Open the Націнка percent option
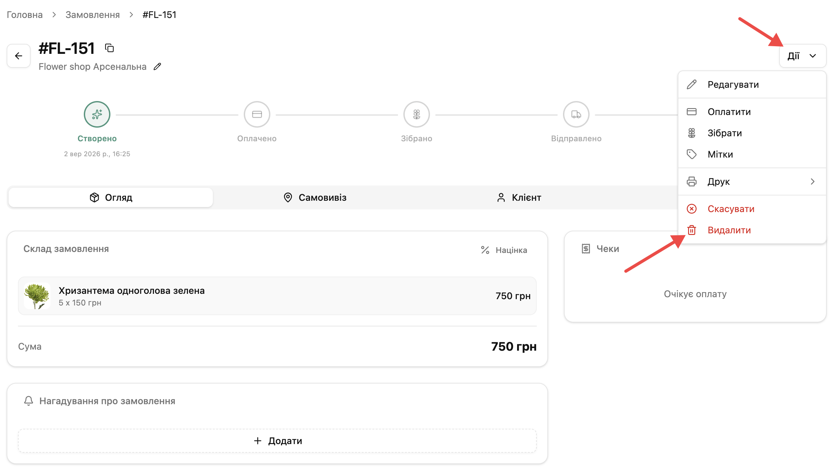 [504, 250]
